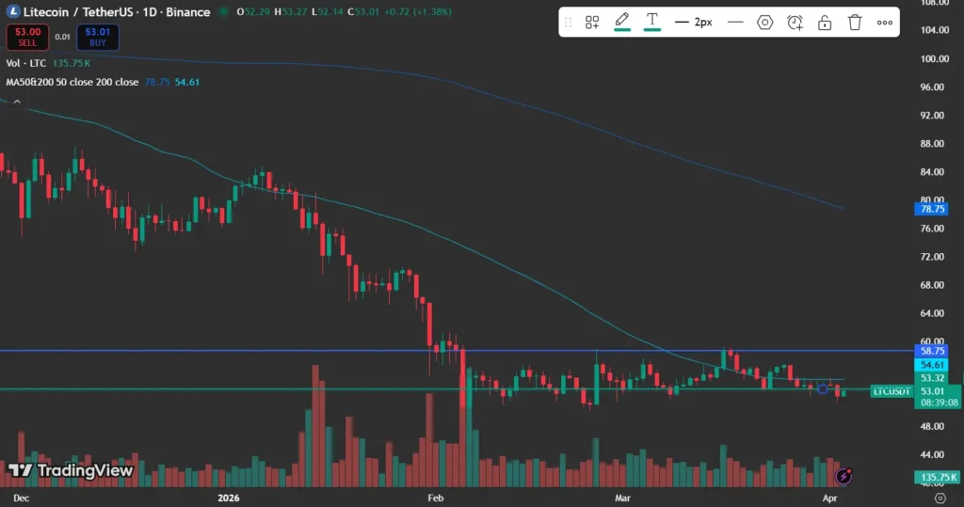Click the blue BUY 53.01 button

pos(98,37)
